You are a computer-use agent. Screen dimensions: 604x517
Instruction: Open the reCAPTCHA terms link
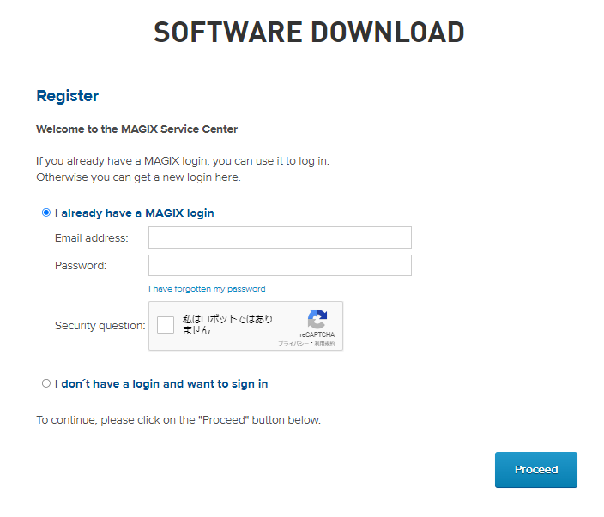click(x=324, y=344)
